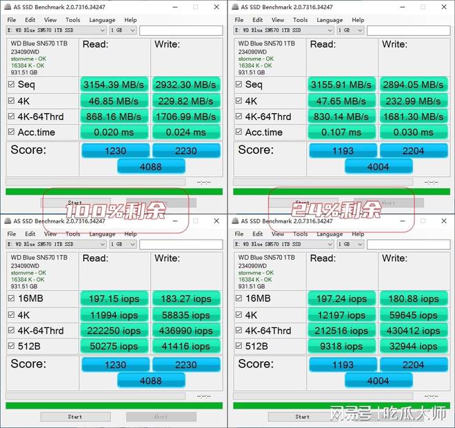Toggle 4K checkbox in the top-left window
The image size is (455, 428).
coord(11,101)
